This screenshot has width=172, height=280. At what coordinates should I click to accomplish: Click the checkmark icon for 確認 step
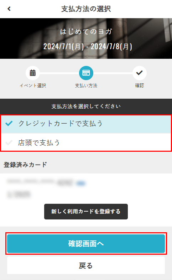[x=139, y=73]
